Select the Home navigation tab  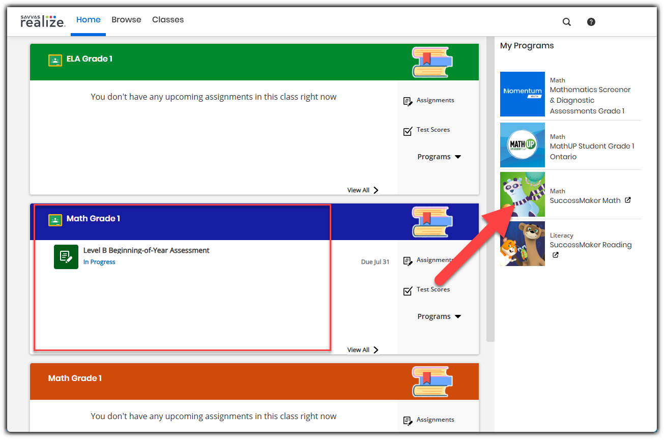pyautogui.click(x=88, y=19)
